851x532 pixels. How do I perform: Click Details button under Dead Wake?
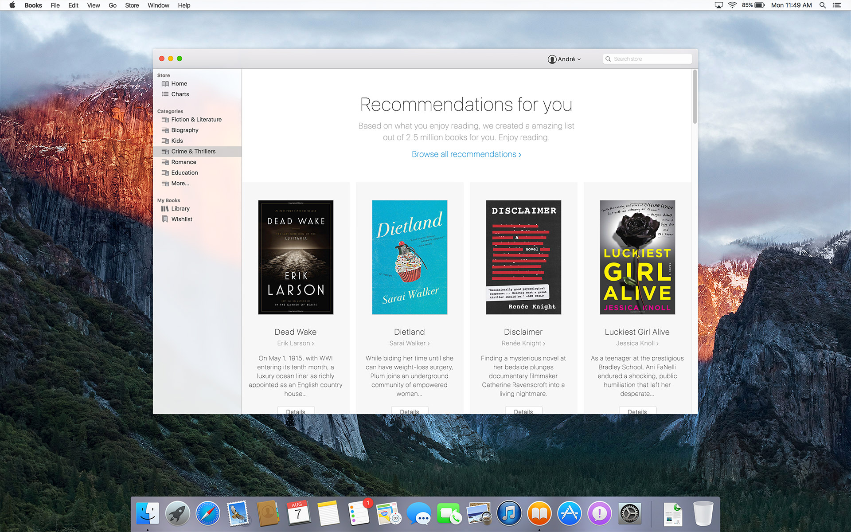tap(296, 411)
